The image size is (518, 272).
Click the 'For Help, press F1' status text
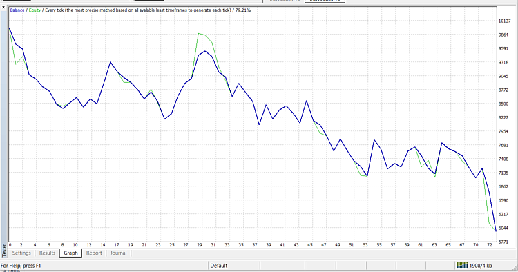[21, 266]
